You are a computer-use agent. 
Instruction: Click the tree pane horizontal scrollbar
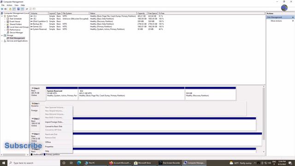click(14, 155)
